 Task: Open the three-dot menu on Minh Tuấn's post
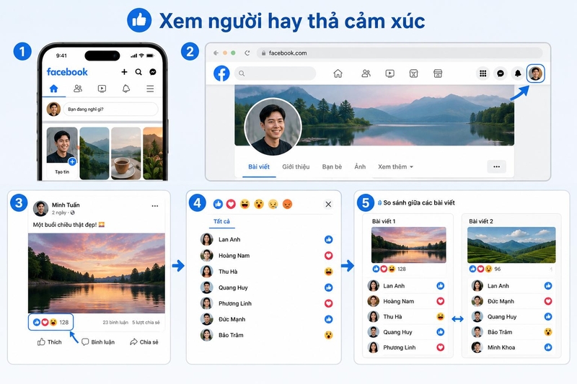pos(155,206)
